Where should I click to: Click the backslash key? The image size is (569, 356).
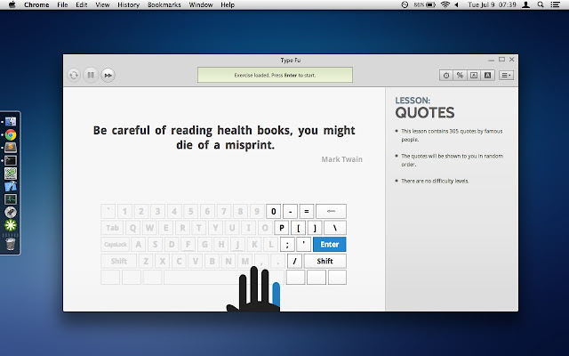click(335, 228)
